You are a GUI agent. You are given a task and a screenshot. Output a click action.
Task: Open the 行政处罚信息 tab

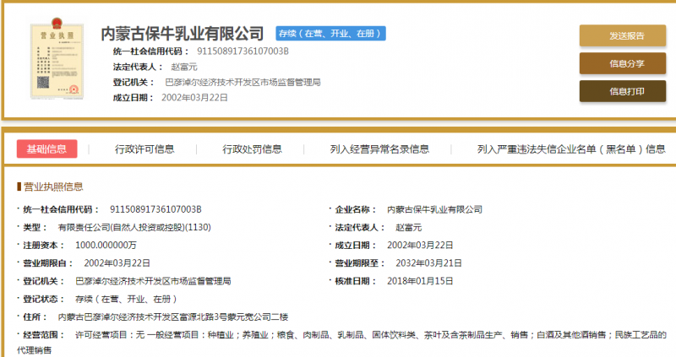[252, 149]
